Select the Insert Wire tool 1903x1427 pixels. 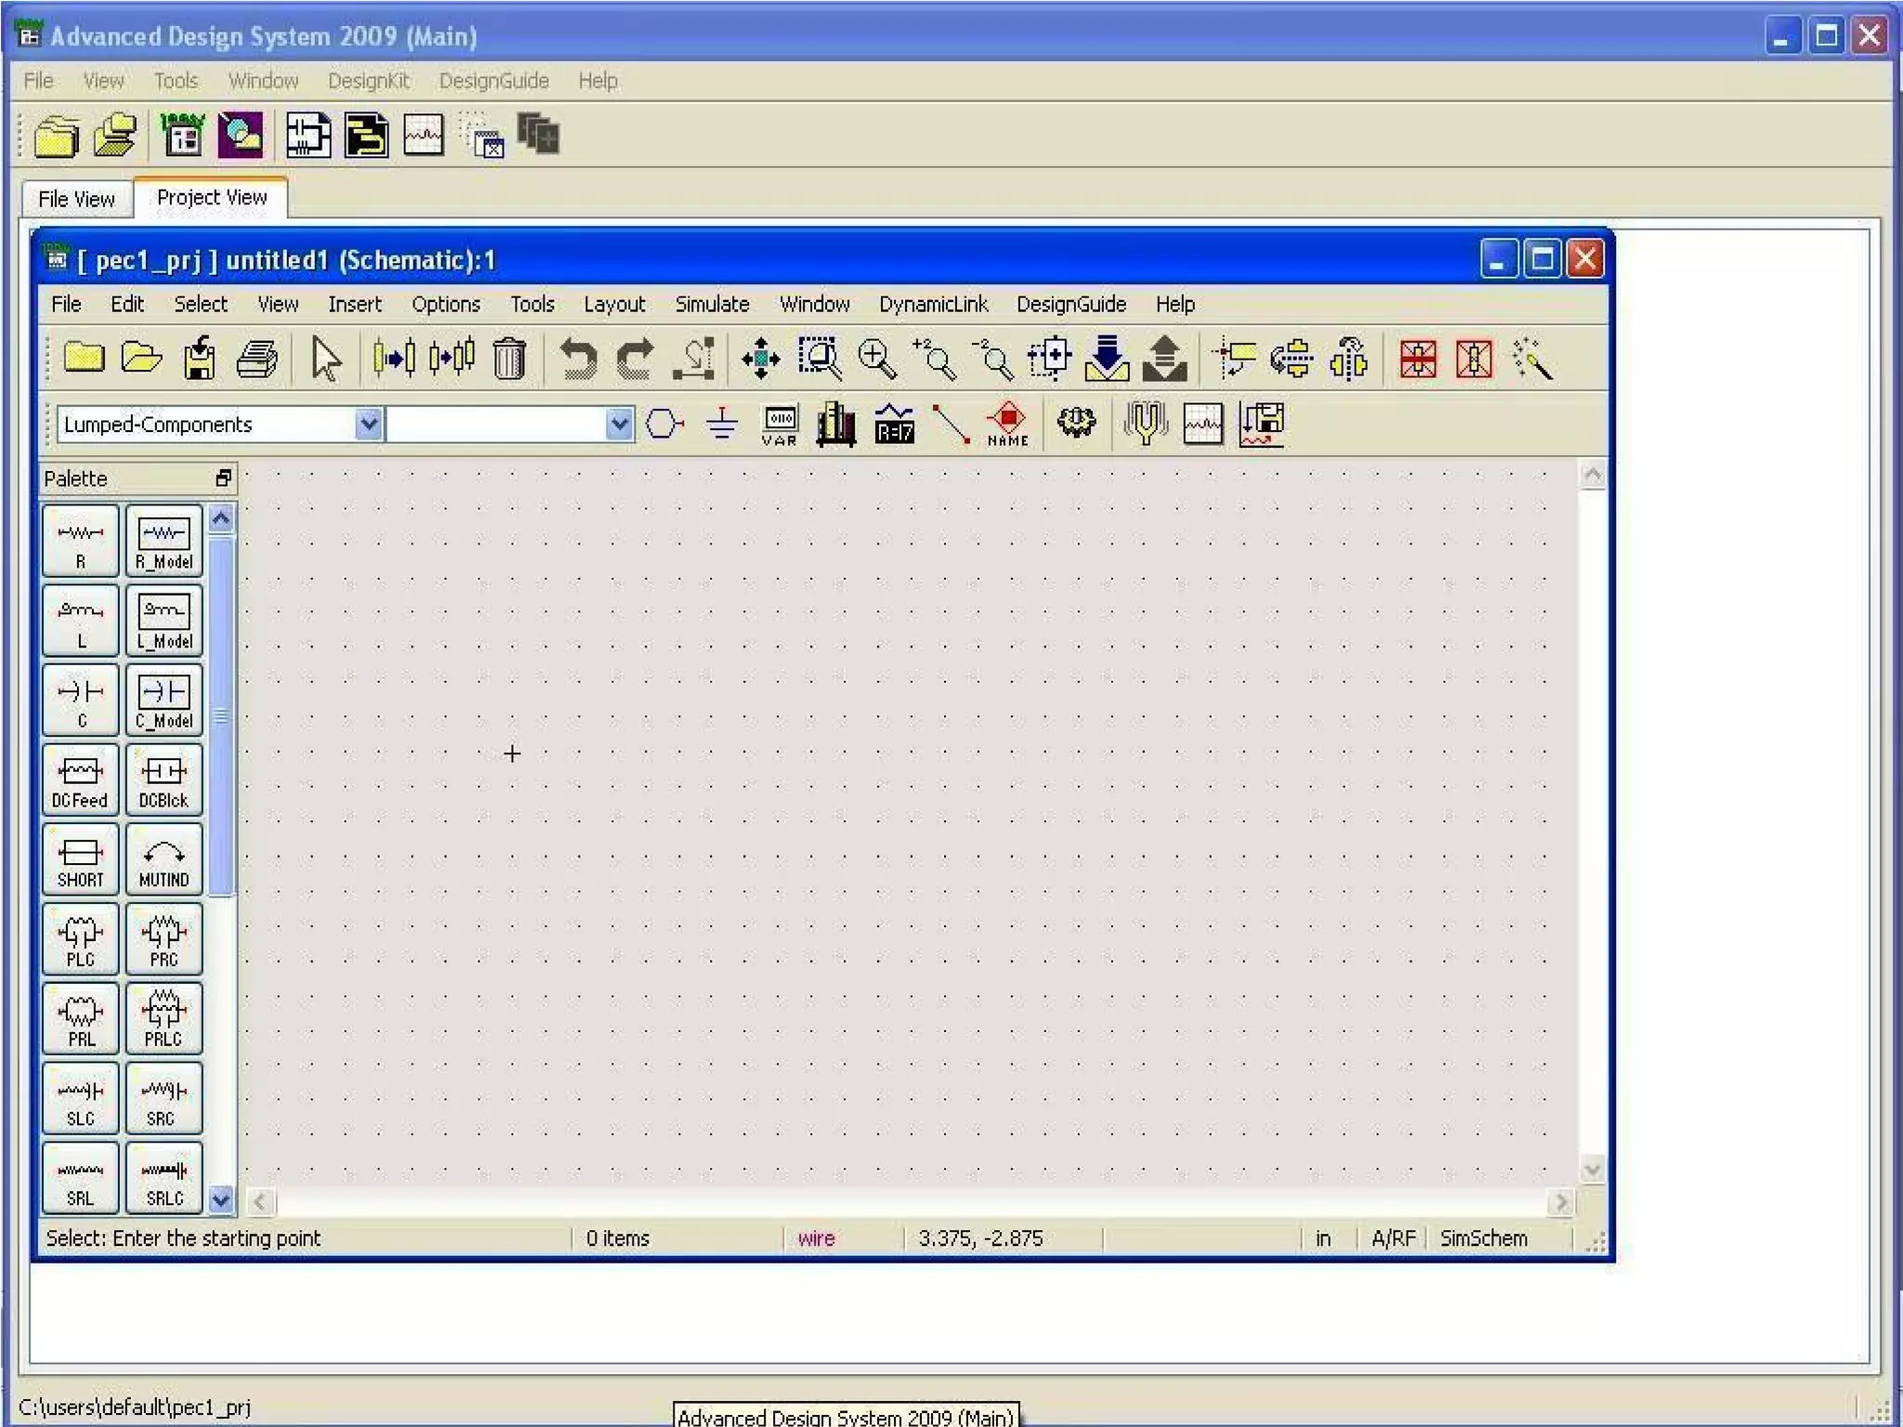click(x=950, y=425)
